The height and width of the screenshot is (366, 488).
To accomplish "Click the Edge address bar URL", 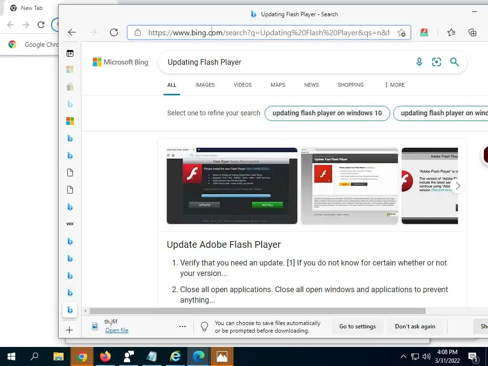I will pyautogui.click(x=269, y=32).
